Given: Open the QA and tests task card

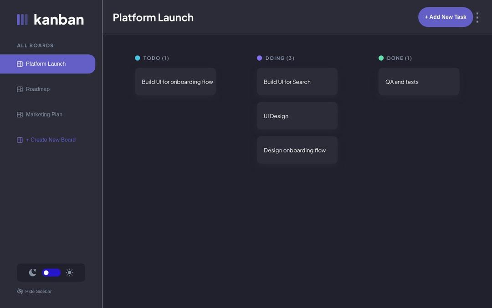Looking at the screenshot, I should click(x=419, y=81).
